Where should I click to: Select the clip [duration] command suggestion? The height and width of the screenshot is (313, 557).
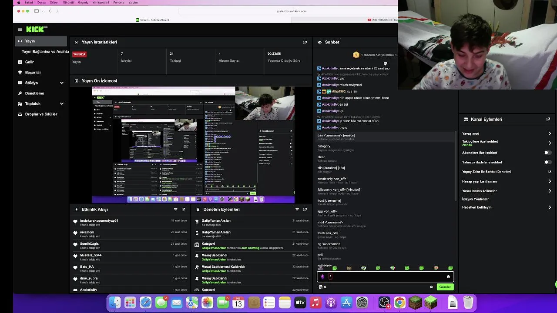[385, 170]
